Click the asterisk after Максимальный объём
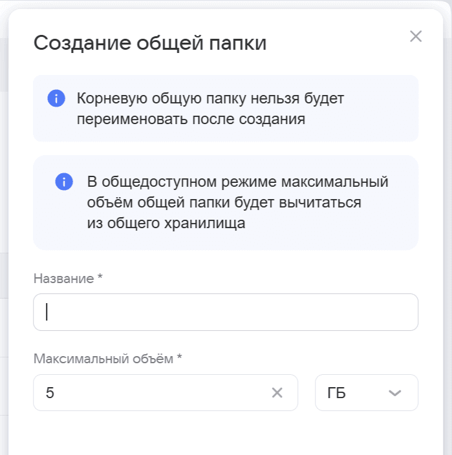This screenshot has height=455, width=452. point(179,356)
